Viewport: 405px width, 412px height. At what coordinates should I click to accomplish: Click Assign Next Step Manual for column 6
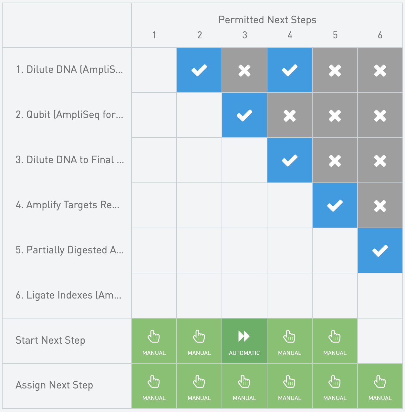click(380, 386)
